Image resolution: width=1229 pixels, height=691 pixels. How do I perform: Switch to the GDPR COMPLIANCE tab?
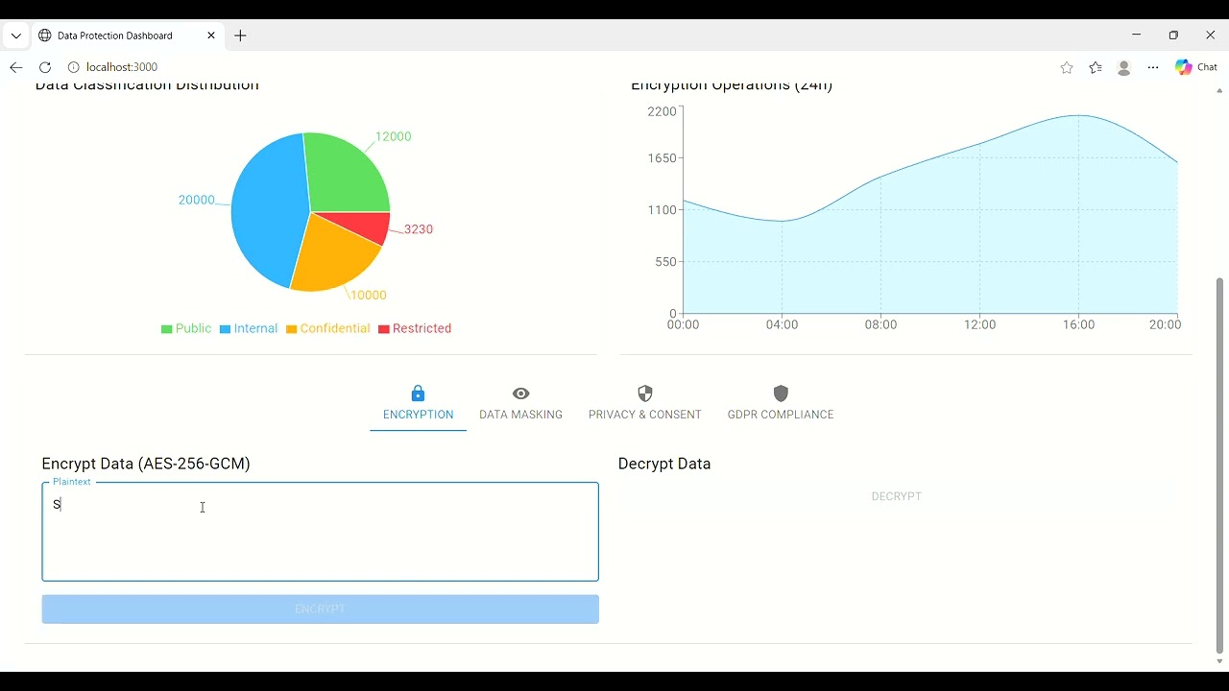(x=781, y=404)
